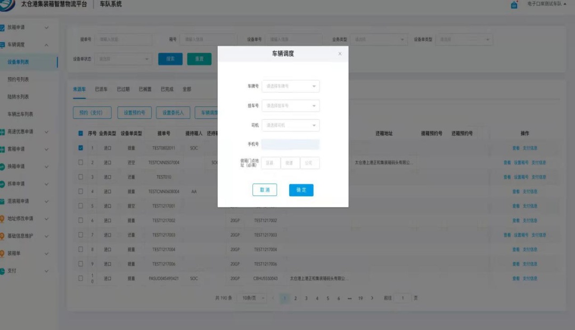Click the green 重置 button
Image resolution: width=575 pixels, height=330 pixels.
point(199,59)
